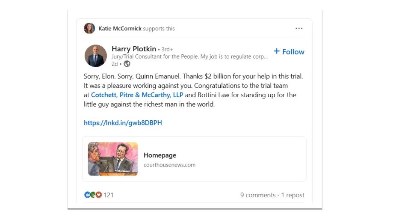Show the 9 comments
The width and height of the screenshot is (399, 220).
(x=258, y=195)
